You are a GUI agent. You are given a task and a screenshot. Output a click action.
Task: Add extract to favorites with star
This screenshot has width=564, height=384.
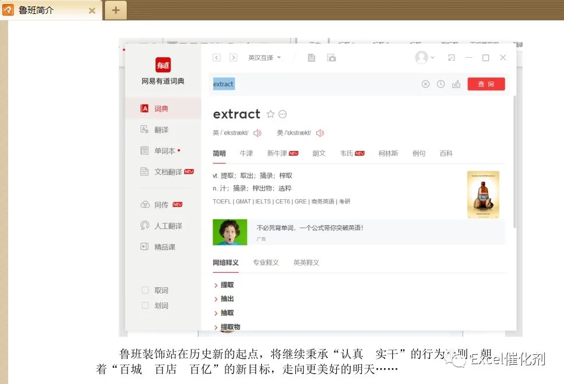tap(270, 114)
